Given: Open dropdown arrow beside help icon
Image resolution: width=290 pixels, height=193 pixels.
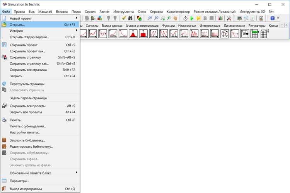Looking at the screenshot, I should (278, 18).
